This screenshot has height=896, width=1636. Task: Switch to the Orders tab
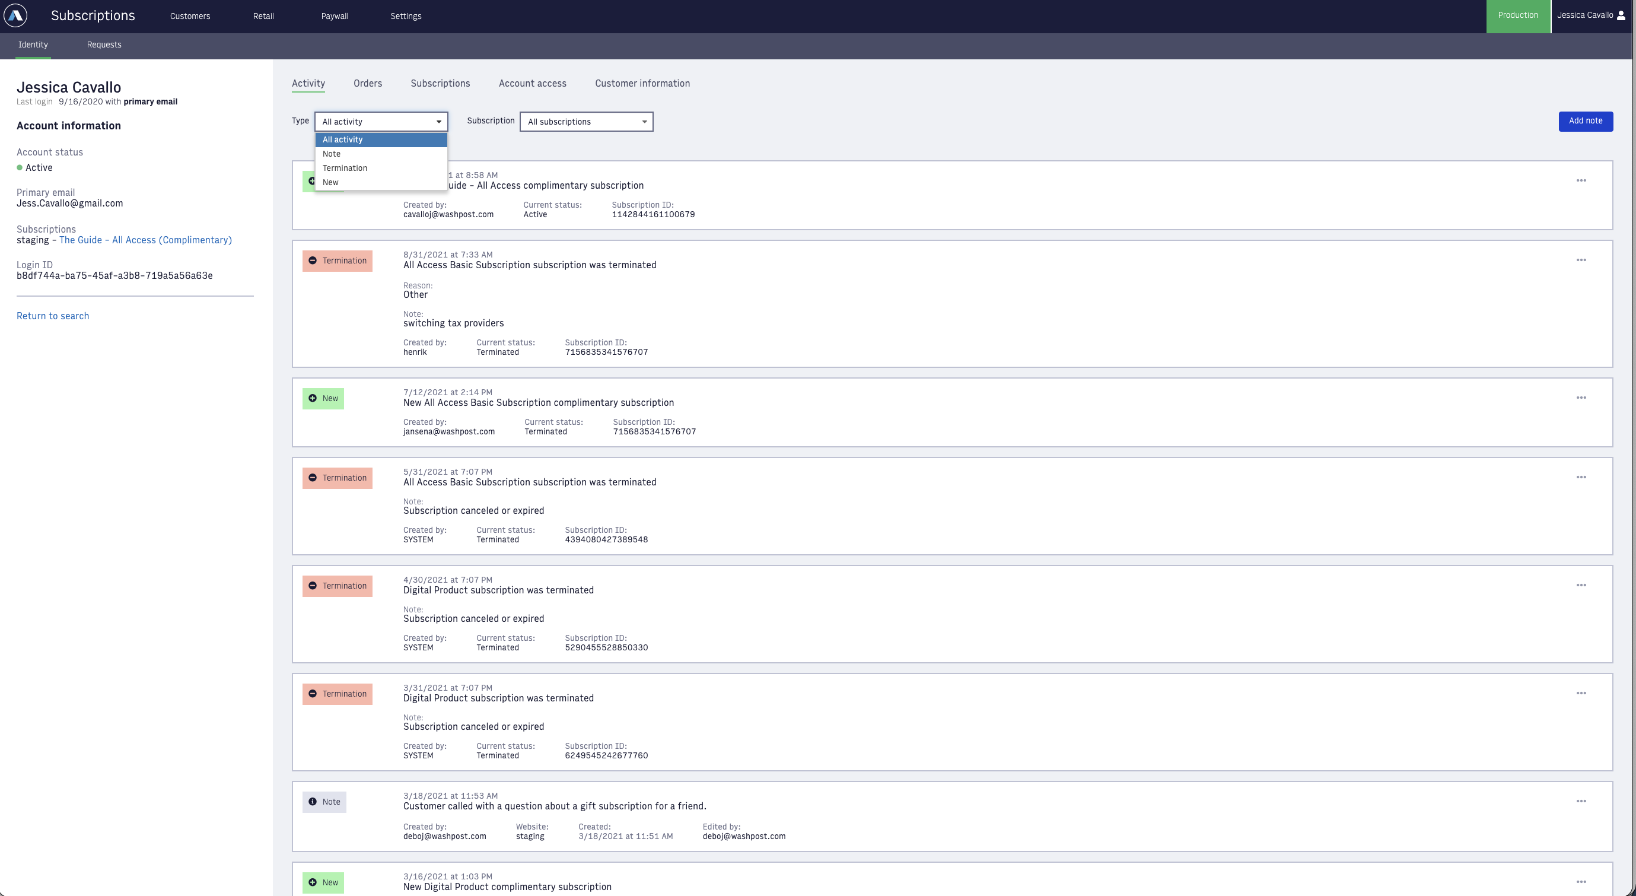pos(368,83)
